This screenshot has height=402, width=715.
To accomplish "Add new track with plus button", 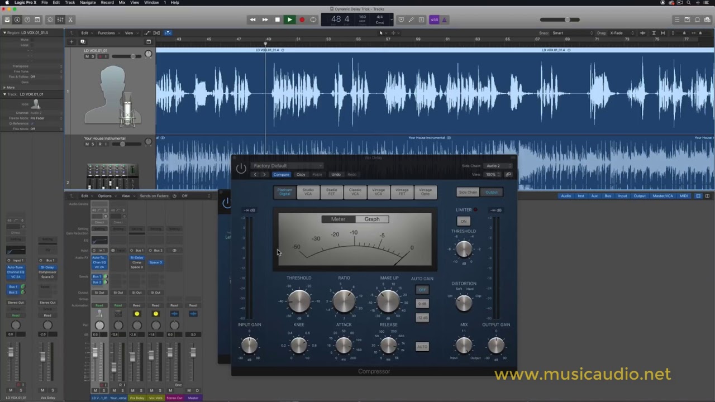I will 71,41.
